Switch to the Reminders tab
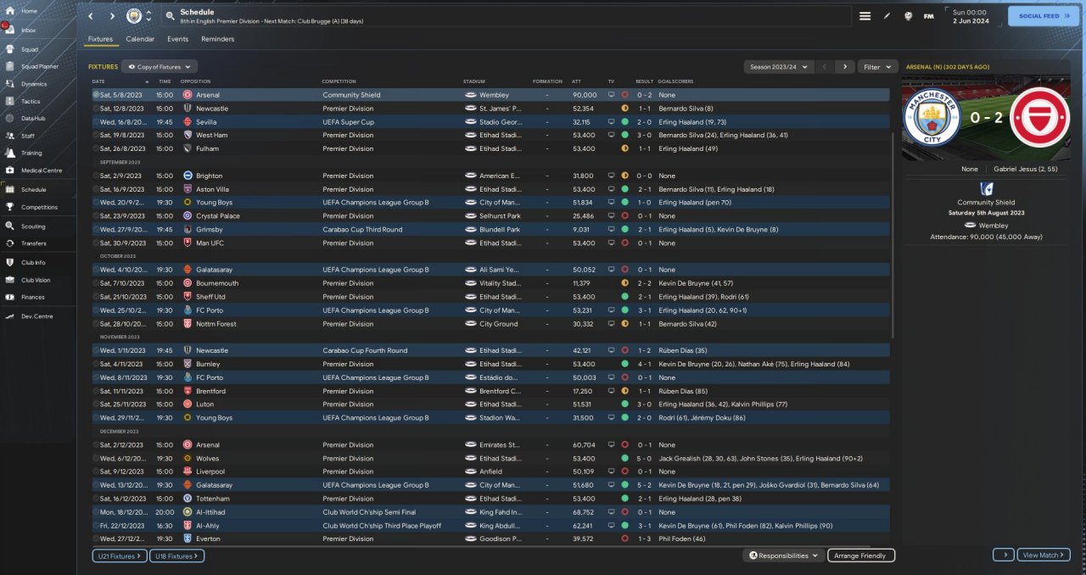 [217, 39]
